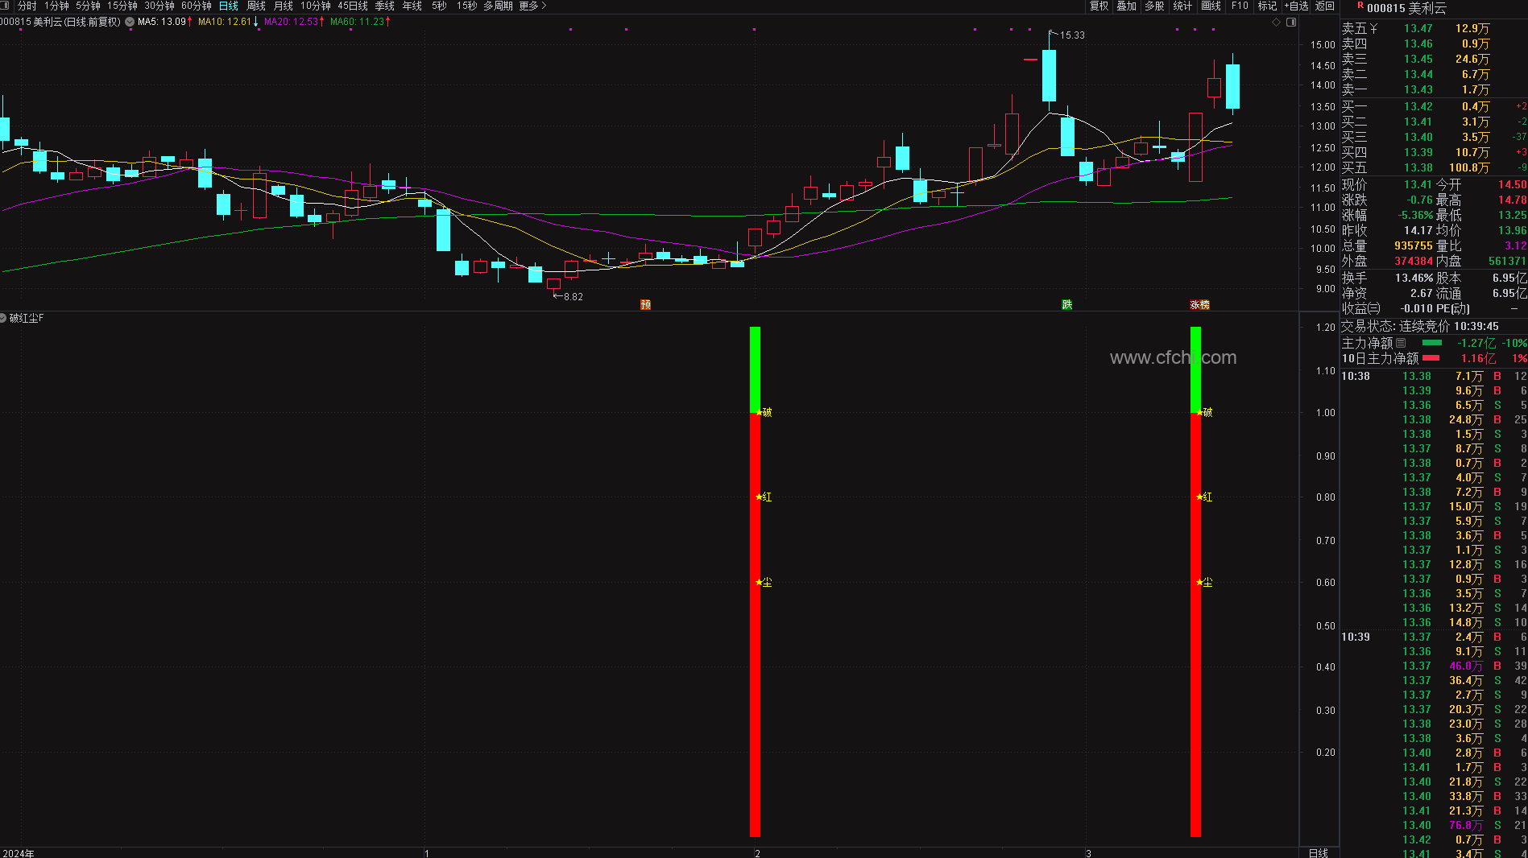Click the 买一 13.42 quote row
1528x858 pixels.
[1434, 106]
